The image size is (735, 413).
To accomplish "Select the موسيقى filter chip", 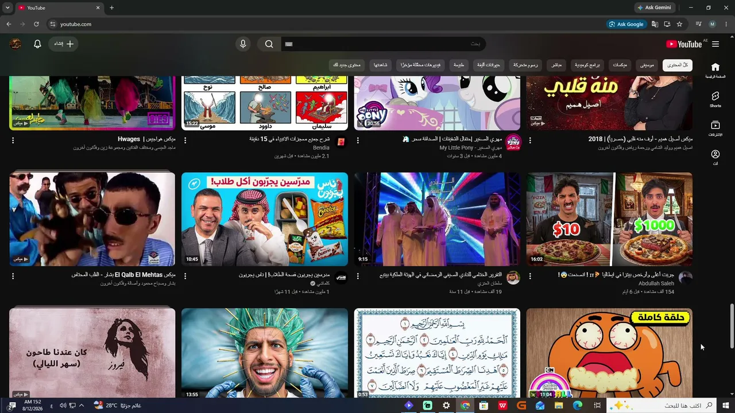I will pos(647,65).
